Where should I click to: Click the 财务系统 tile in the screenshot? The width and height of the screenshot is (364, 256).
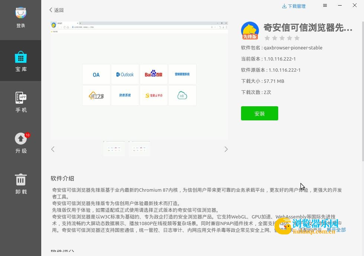pyautogui.click(x=125, y=95)
